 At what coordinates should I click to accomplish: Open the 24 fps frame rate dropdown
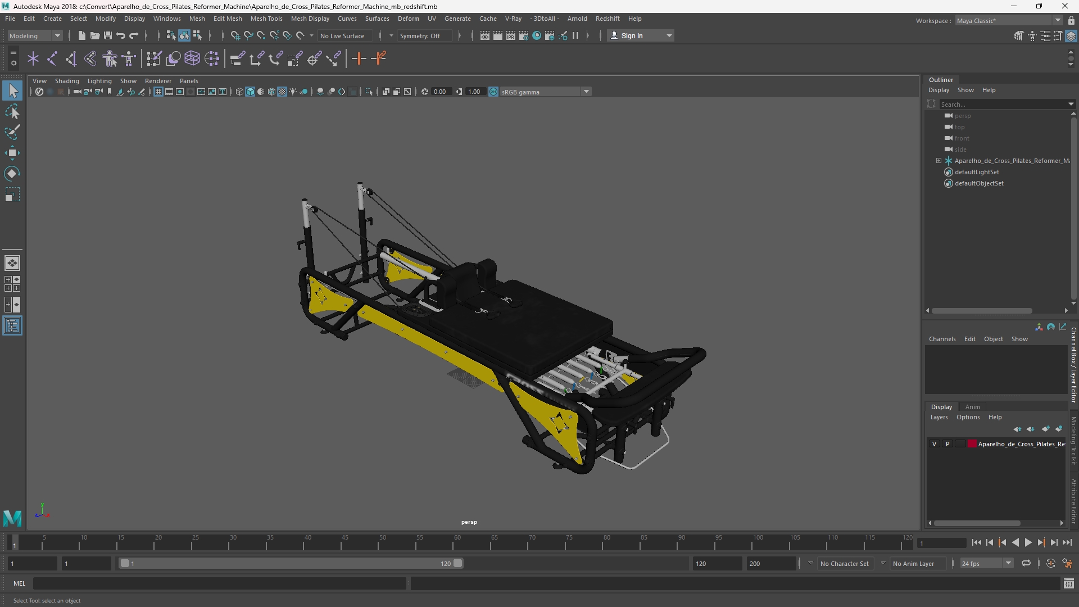point(986,563)
